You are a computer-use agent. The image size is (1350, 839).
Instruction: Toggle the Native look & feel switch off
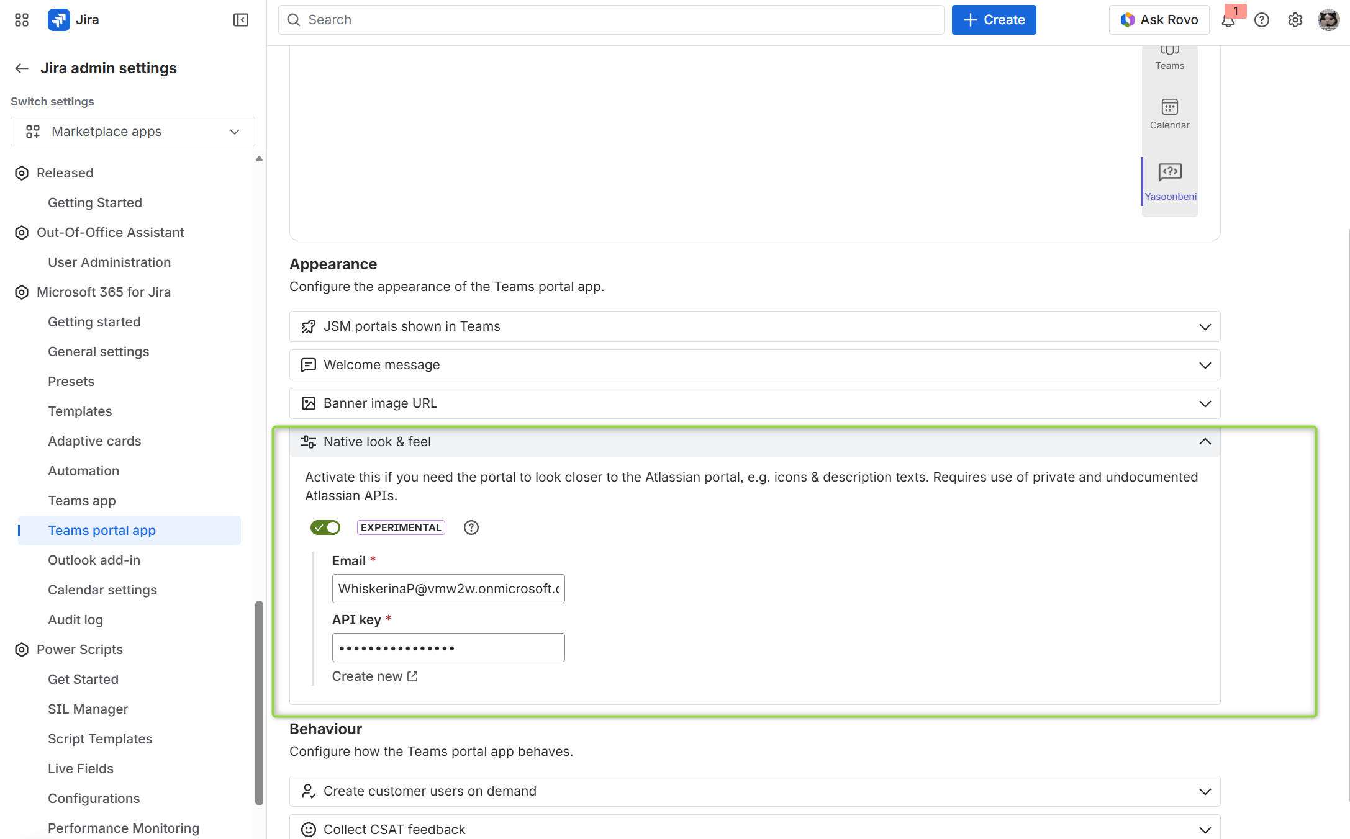325,527
